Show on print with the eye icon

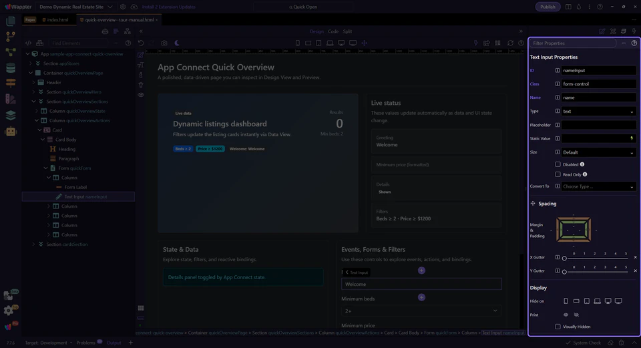pyautogui.click(x=566, y=315)
